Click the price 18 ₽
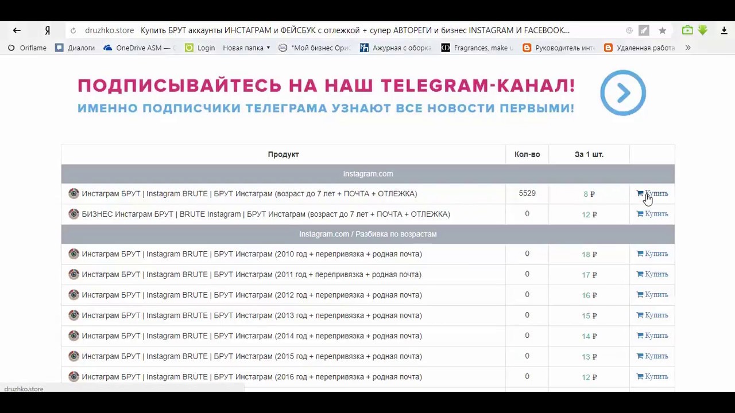Image resolution: width=735 pixels, height=413 pixels. coord(589,254)
